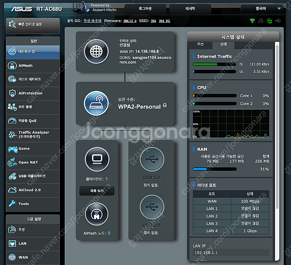Click the WAN IP 14.138.166.8 text
The width and height of the screenshot is (291, 265).
(x=147, y=52)
